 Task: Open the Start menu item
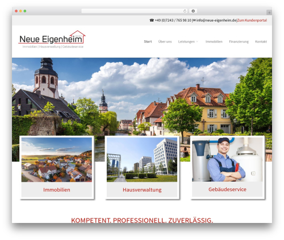(148, 41)
